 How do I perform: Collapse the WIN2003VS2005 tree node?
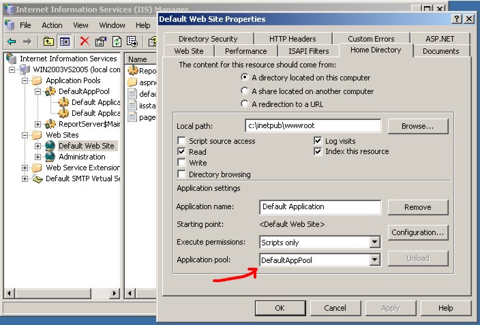point(12,69)
